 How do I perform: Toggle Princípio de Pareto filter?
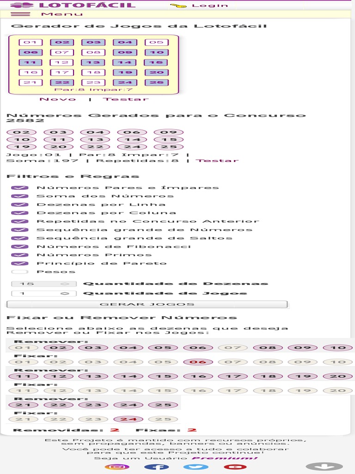(19, 263)
